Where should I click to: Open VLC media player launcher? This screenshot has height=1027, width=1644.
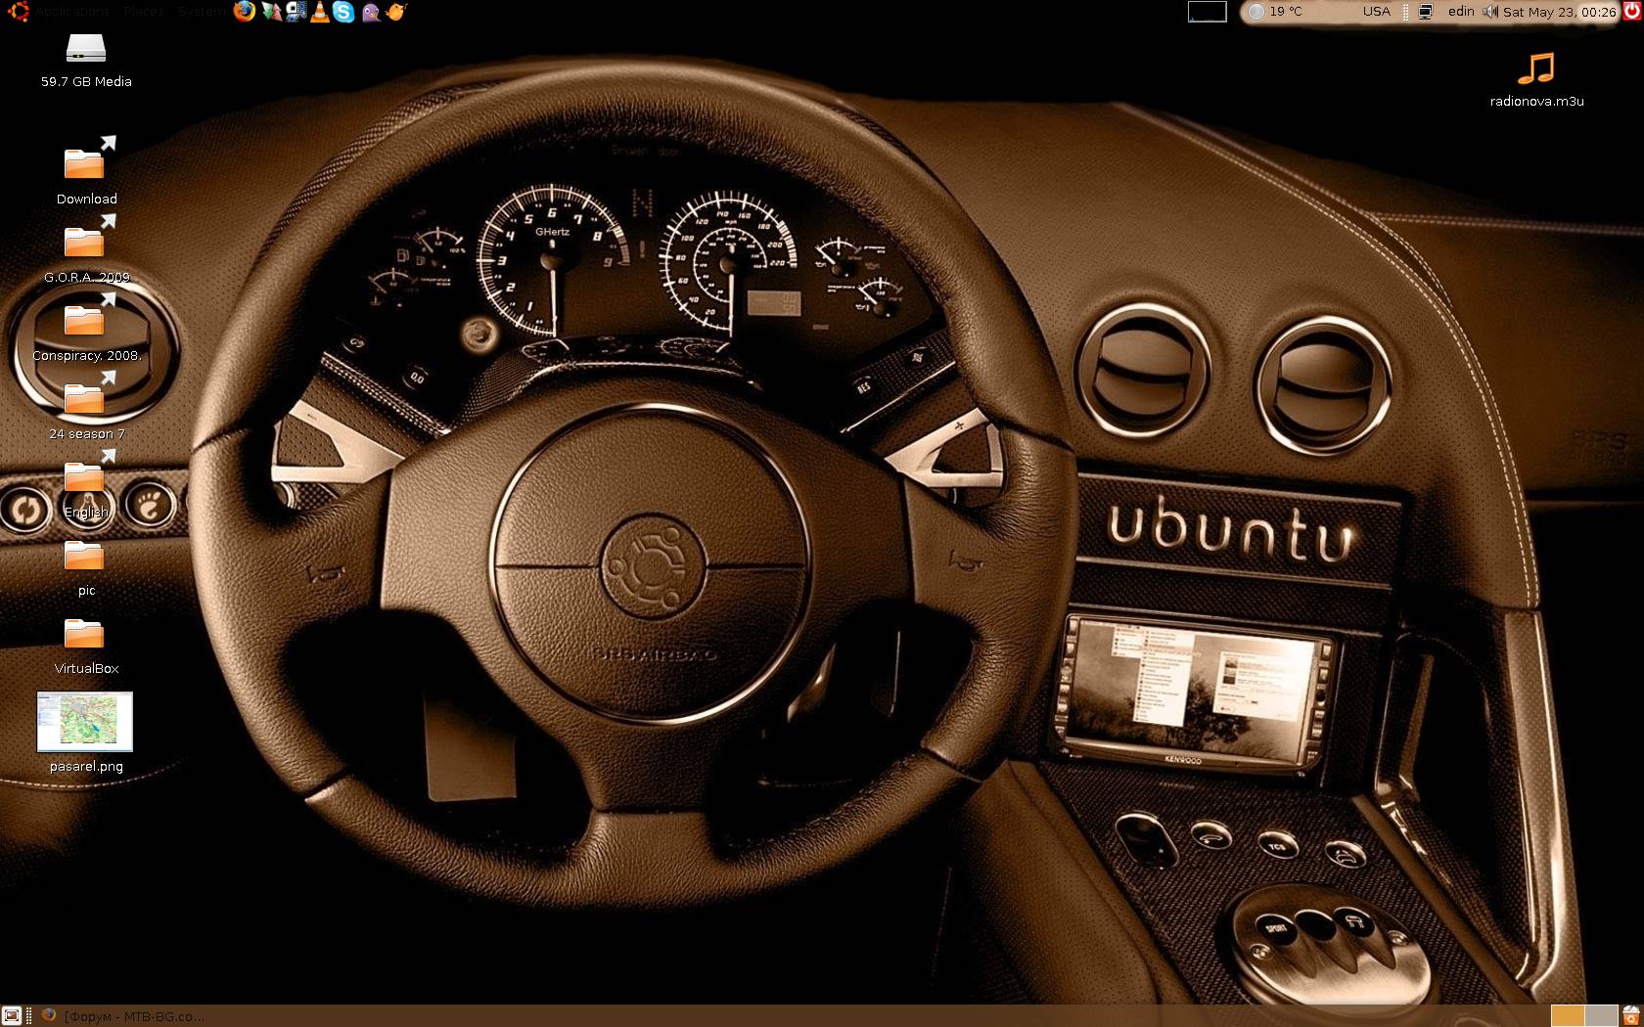coord(319,12)
